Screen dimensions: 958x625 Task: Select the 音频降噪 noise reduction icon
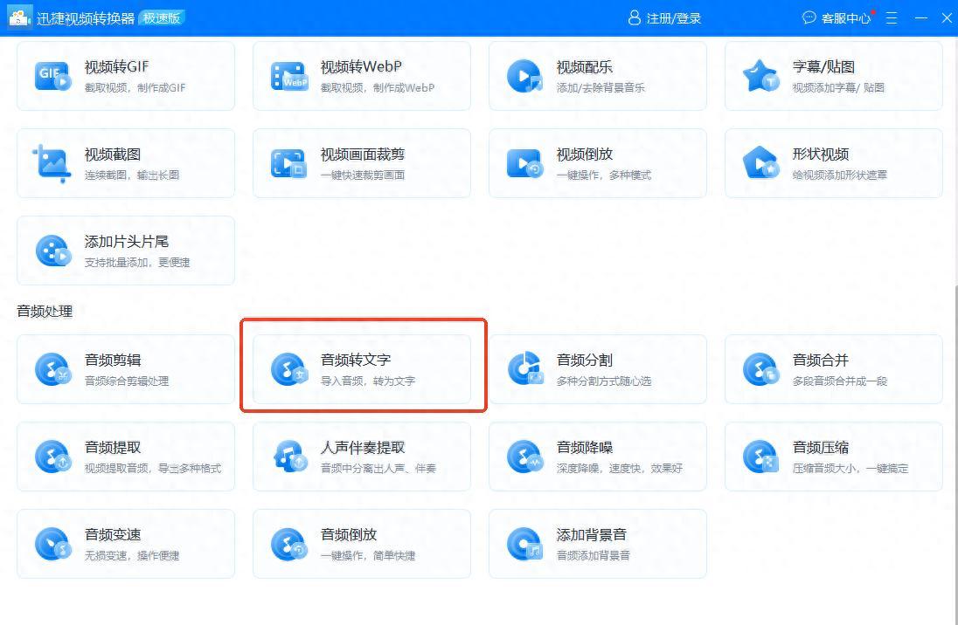524,457
